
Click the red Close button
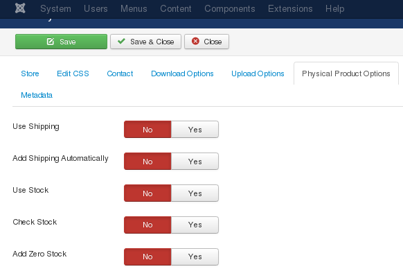point(206,42)
